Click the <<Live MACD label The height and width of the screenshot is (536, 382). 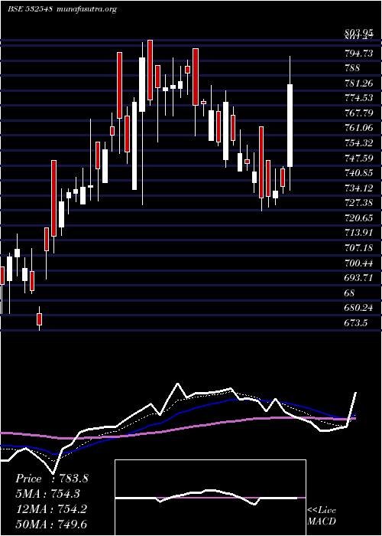pyautogui.click(x=322, y=516)
